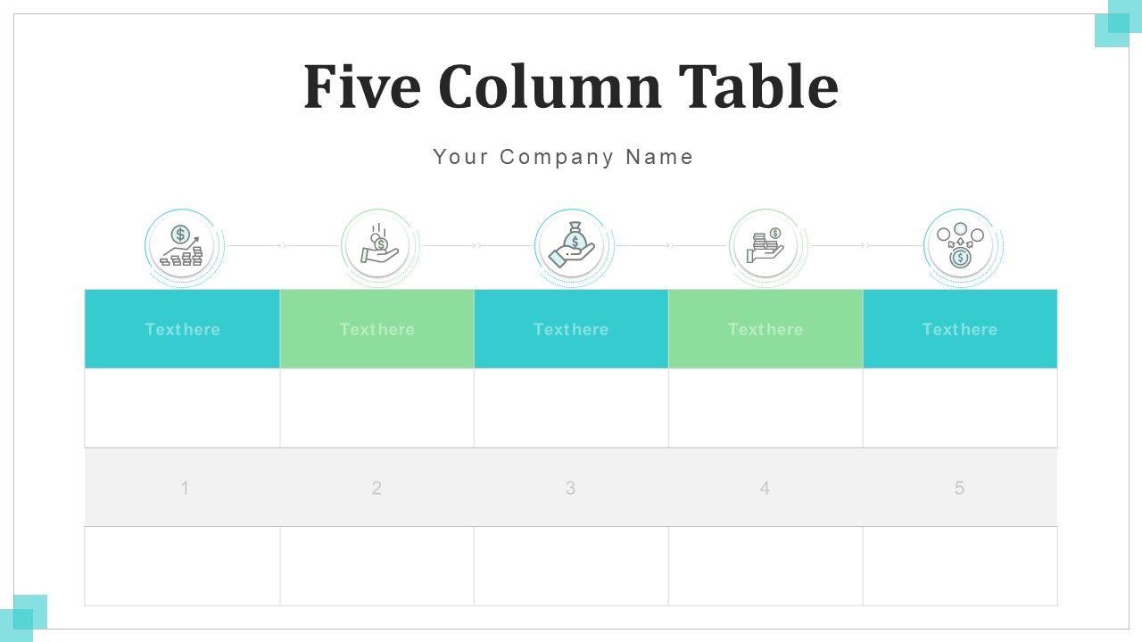Viewport: 1142px width, 642px height.
Task: Click the coin growth chart icon
Action: pyautogui.click(x=182, y=245)
